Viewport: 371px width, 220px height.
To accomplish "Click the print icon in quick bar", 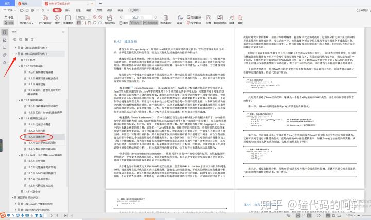I will [32, 10].
